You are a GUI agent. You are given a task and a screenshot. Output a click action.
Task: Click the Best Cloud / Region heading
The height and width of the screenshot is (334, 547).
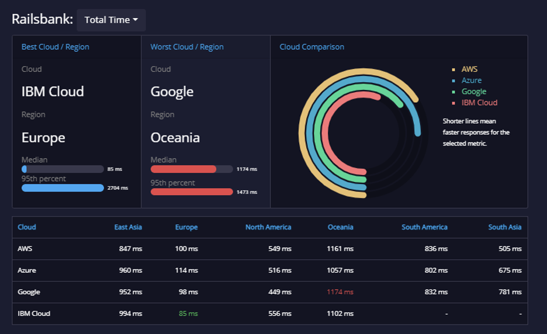(55, 47)
